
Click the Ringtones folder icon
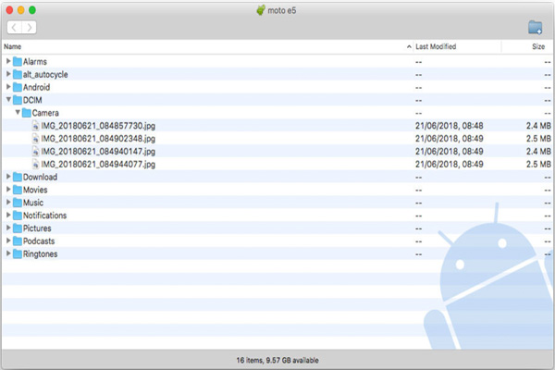pyautogui.click(x=18, y=253)
